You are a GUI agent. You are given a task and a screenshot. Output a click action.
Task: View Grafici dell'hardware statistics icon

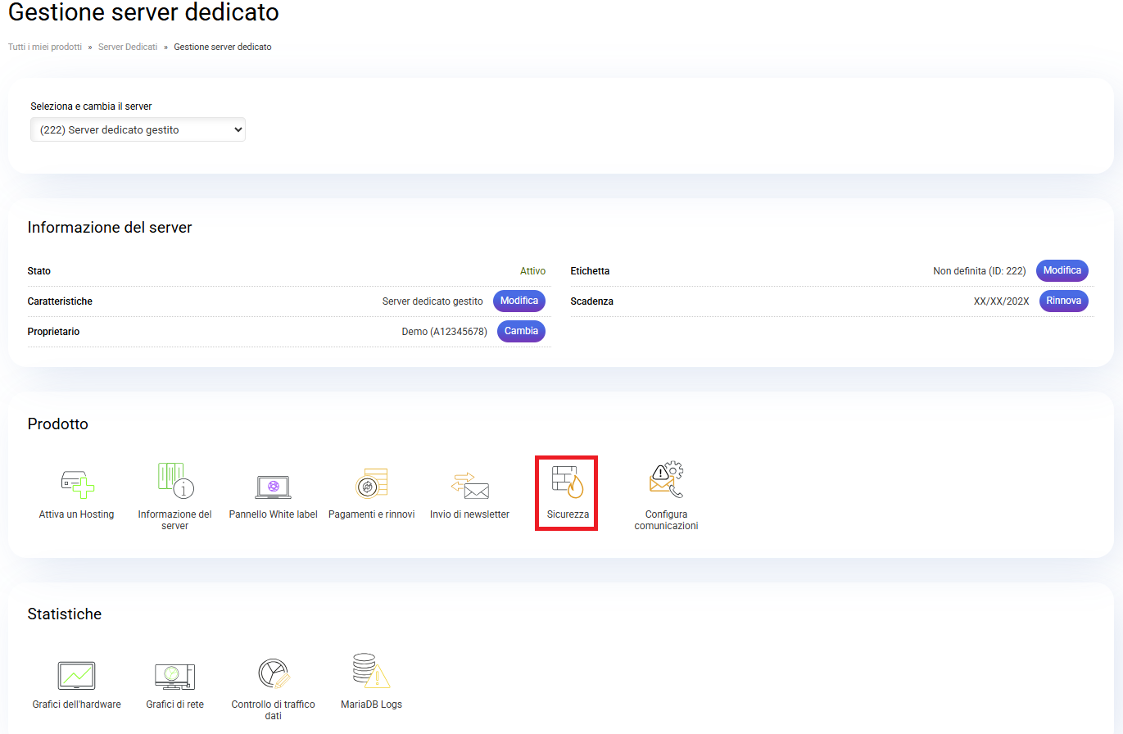[x=76, y=675]
